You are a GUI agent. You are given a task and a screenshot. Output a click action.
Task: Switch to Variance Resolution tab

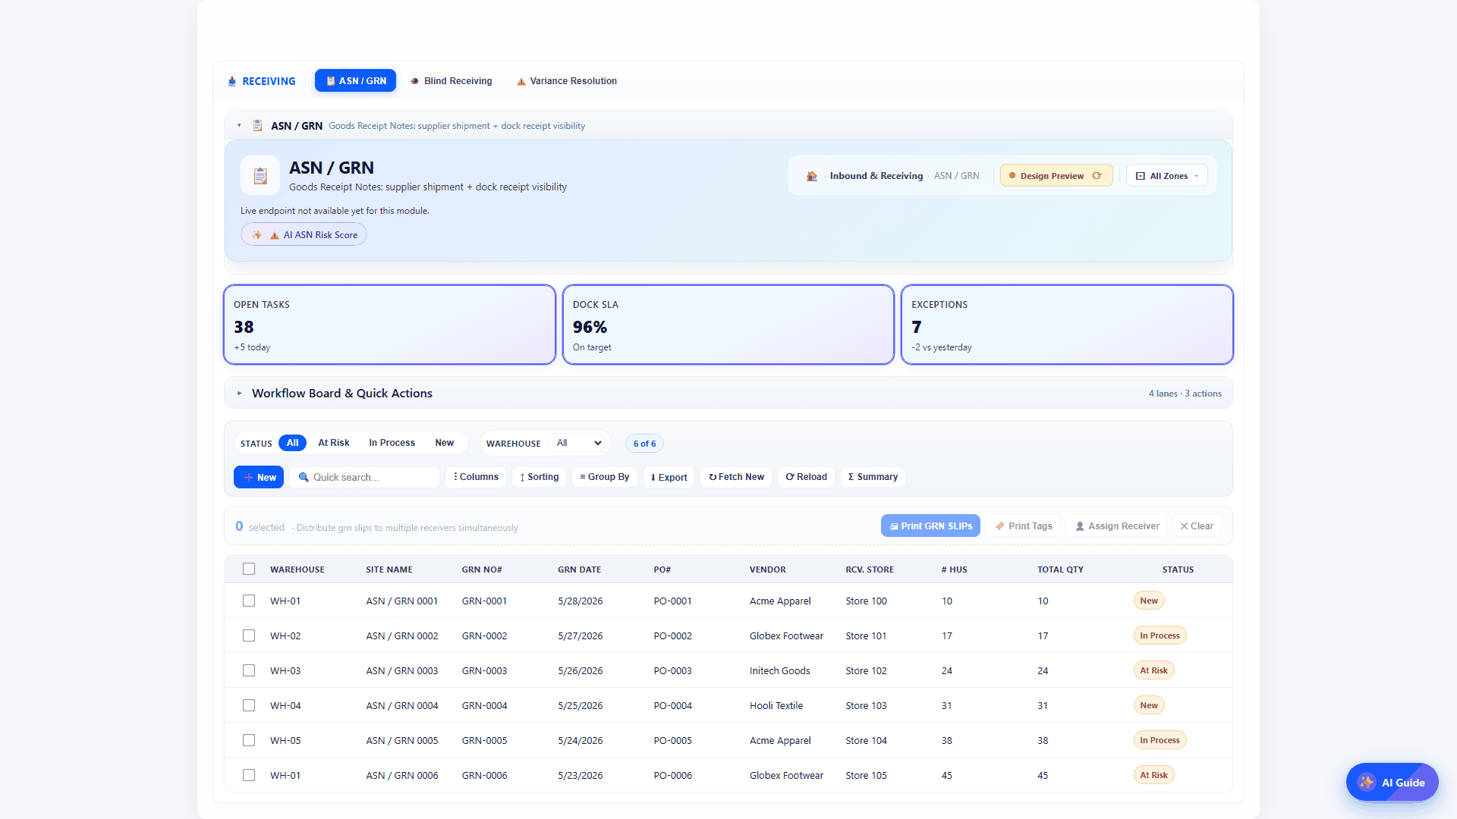point(567,81)
